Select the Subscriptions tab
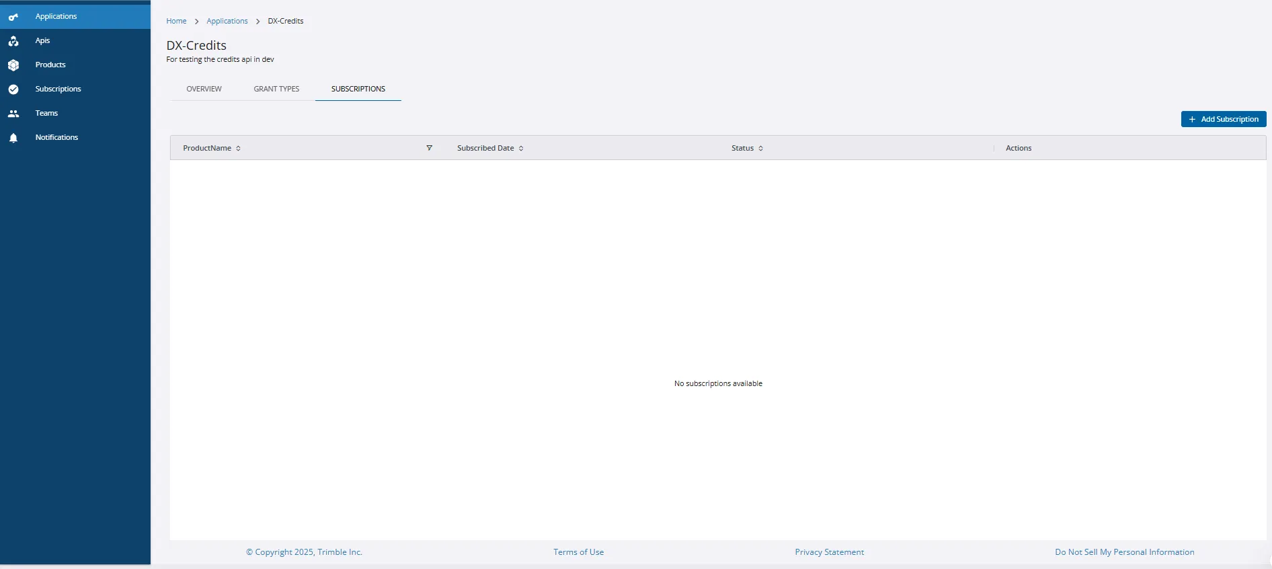The width and height of the screenshot is (1272, 569). coord(358,89)
